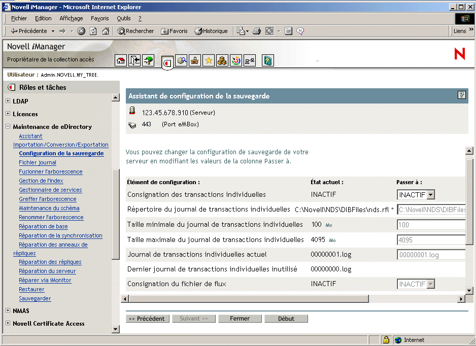This screenshot has width=476, height=346.
Task: Open the Favorites star icon in iManager header
Action: (x=209, y=60)
